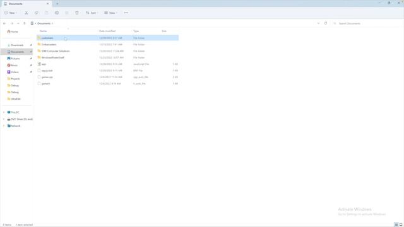
Task: Click the Rename icon in toolbar
Action: (x=57, y=13)
